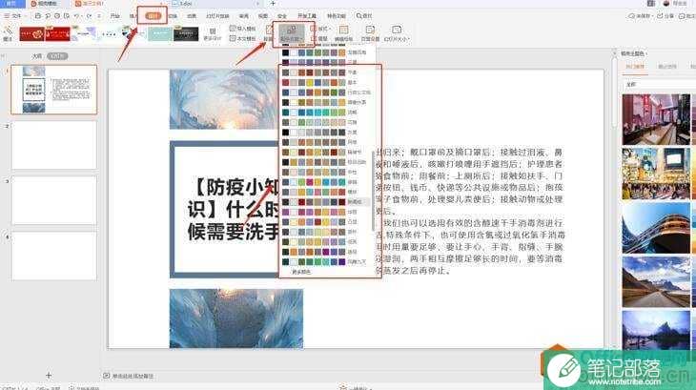The image size is (696, 390).
Task: Click the user avatar icon
Action: [x=666, y=4]
